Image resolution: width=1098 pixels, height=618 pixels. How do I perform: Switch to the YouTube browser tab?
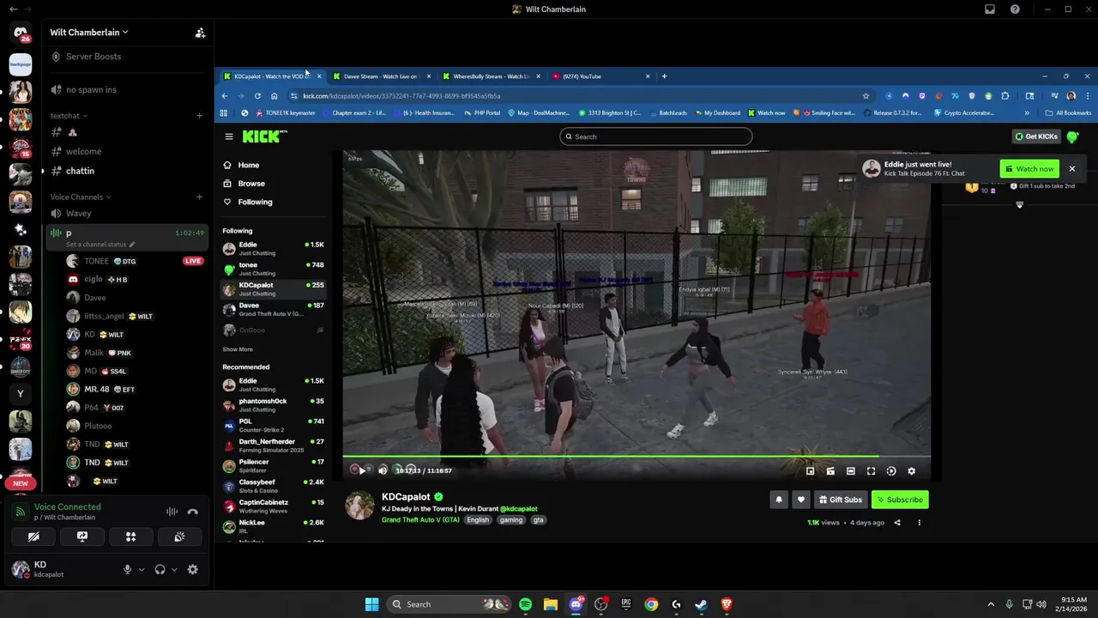(600, 76)
